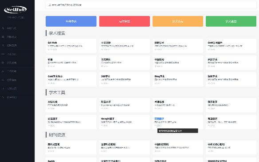Click the 学术工具 section heading

pyautogui.click(x=57, y=92)
